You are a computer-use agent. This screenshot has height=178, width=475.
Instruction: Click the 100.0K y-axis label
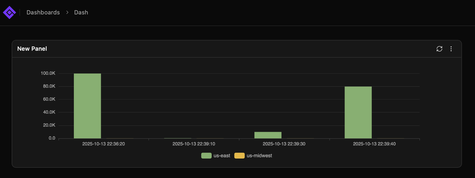pyautogui.click(x=48, y=73)
